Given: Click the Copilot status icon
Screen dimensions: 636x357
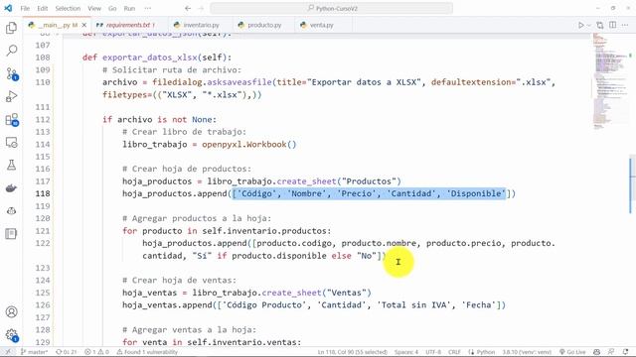Looking at the screenshot, I should click(x=596, y=352).
